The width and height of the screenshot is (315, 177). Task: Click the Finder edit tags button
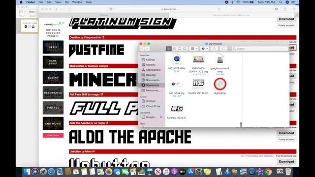223,49
